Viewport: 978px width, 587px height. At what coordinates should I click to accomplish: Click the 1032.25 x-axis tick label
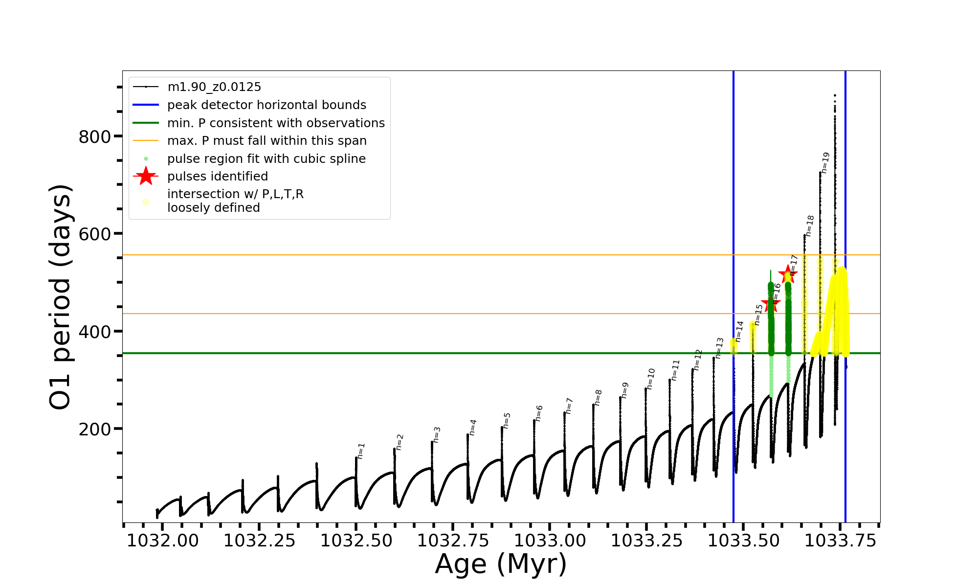259,541
